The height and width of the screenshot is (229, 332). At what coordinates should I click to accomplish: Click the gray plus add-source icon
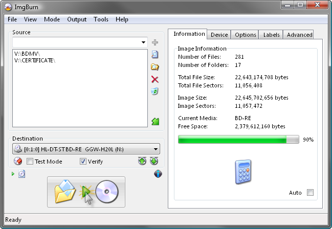point(155,42)
